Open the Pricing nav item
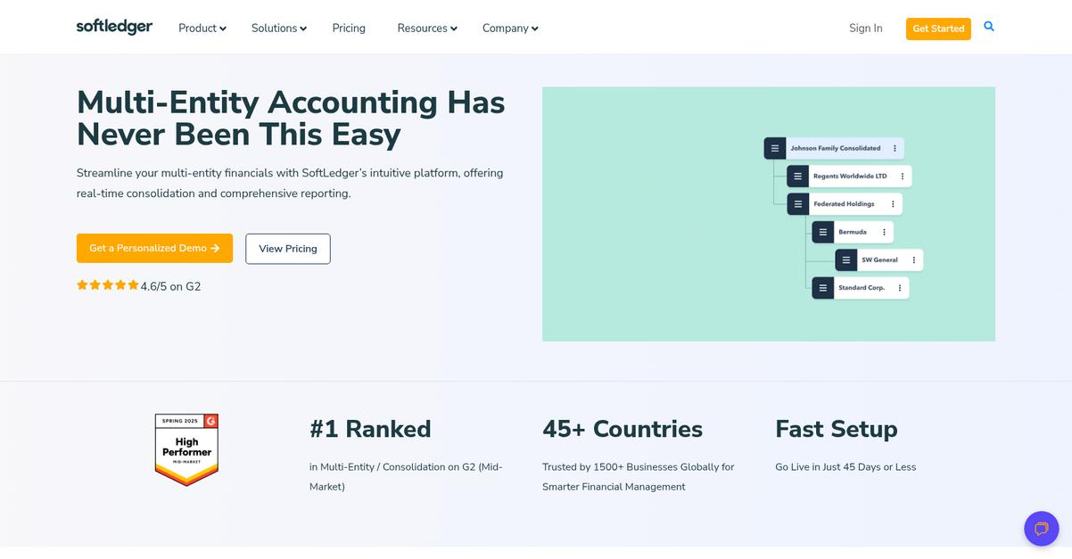The width and height of the screenshot is (1072, 559). coord(349,29)
